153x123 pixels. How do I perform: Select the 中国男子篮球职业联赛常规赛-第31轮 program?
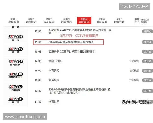[79, 91]
